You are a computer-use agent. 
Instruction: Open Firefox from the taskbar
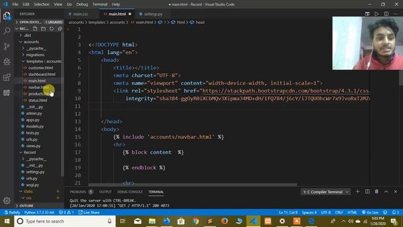(224, 221)
